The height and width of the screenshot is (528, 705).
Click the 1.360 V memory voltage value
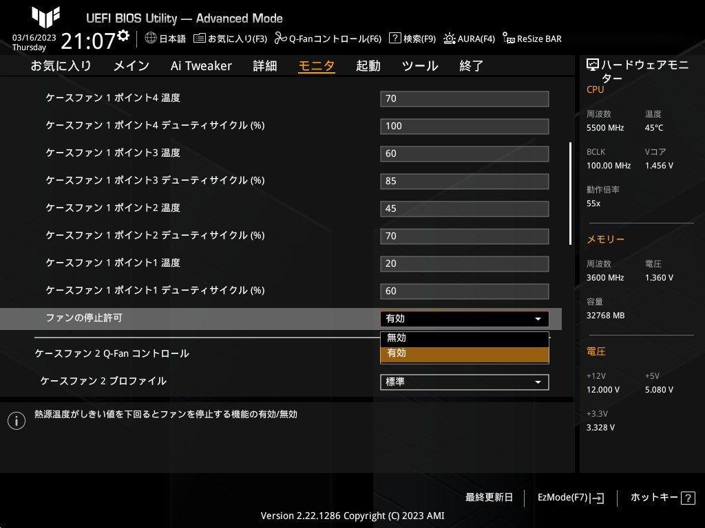(x=659, y=278)
